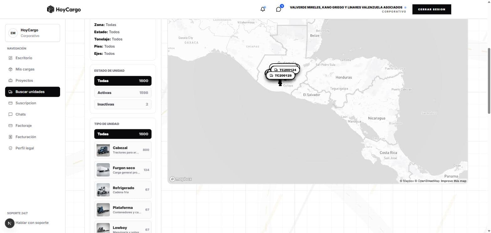Click the Mapbox logo on map
This screenshot has height=233, width=491.
point(181,179)
